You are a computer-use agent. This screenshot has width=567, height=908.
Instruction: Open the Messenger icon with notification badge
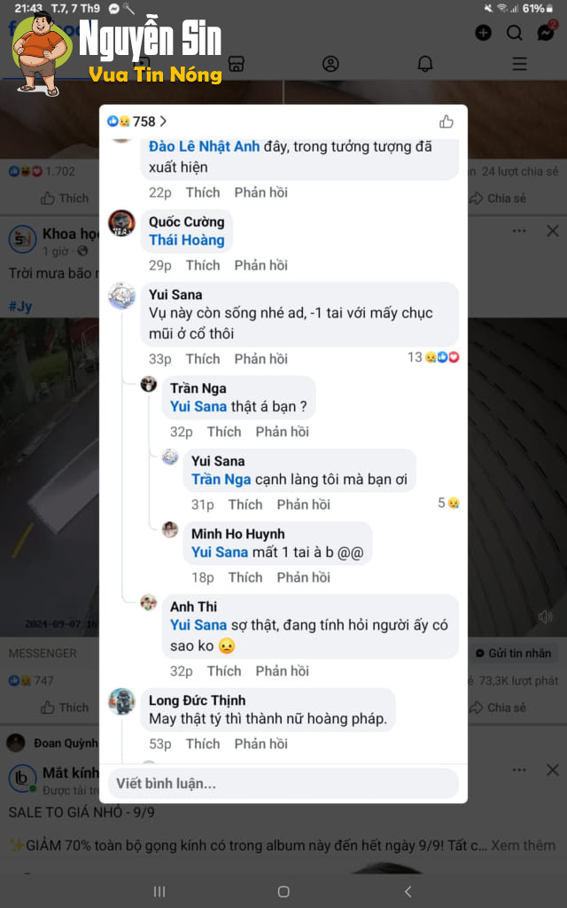click(546, 32)
